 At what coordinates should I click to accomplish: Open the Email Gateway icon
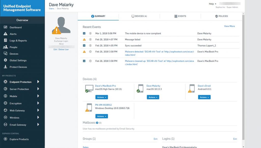pos(5,125)
